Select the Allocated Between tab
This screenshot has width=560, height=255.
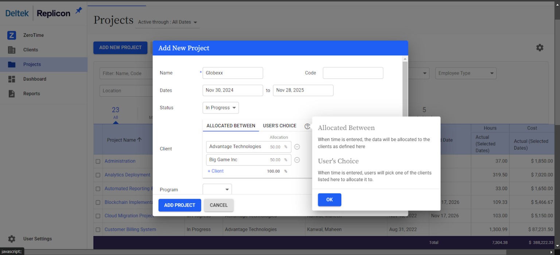pyautogui.click(x=231, y=125)
